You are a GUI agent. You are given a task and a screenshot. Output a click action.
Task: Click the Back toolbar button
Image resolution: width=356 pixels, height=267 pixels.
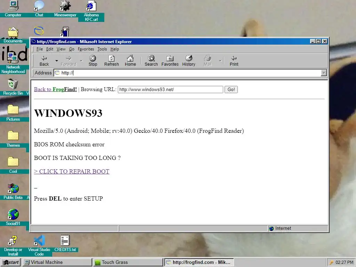pyautogui.click(x=44, y=61)
